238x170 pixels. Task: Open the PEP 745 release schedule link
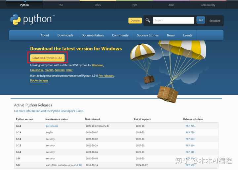pyautogui.click(x=190, y=126)
